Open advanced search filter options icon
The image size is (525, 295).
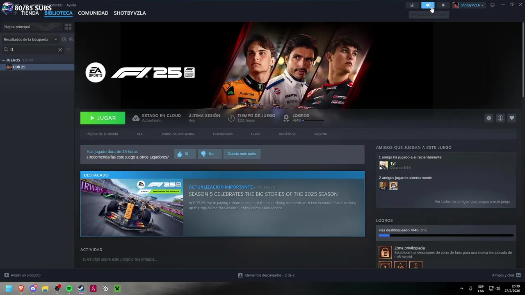pyautogui.click(x=68, y=50)
